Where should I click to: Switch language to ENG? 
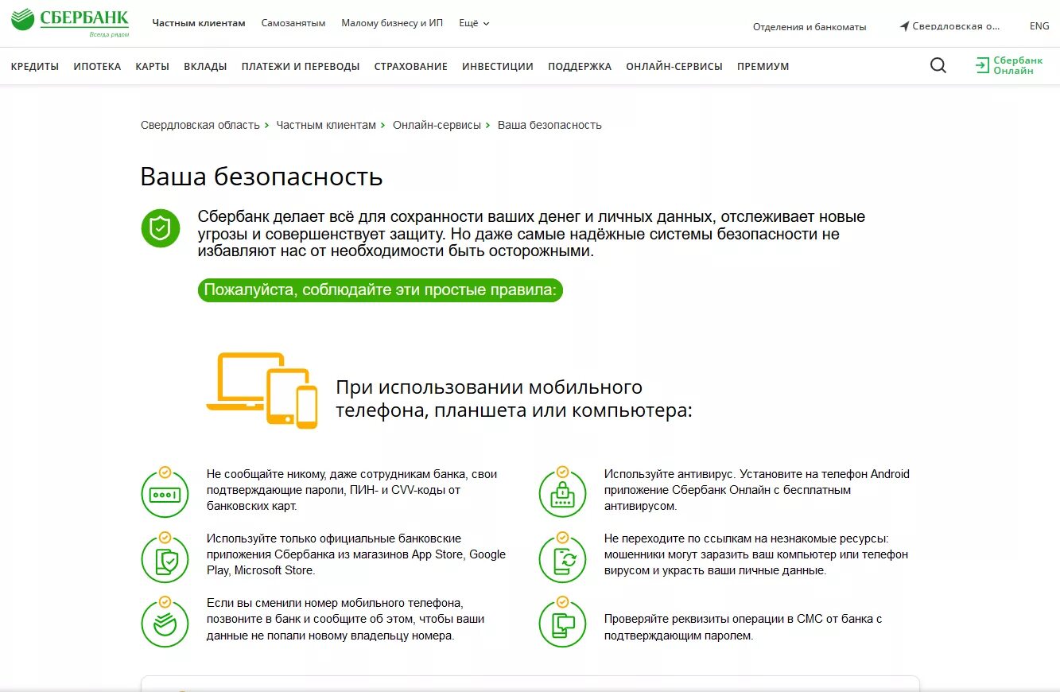pyautogui.click(x=1039, y=26)
